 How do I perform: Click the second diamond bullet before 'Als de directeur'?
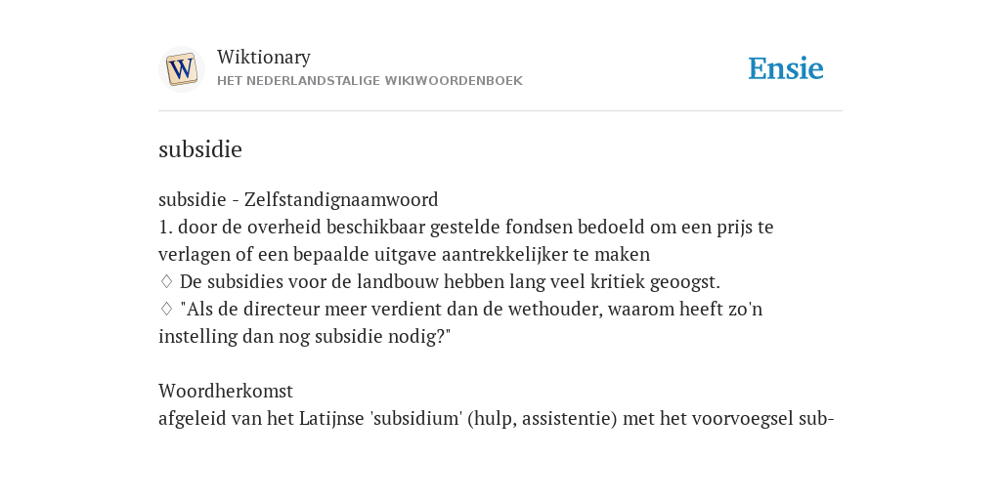[166, 309]
